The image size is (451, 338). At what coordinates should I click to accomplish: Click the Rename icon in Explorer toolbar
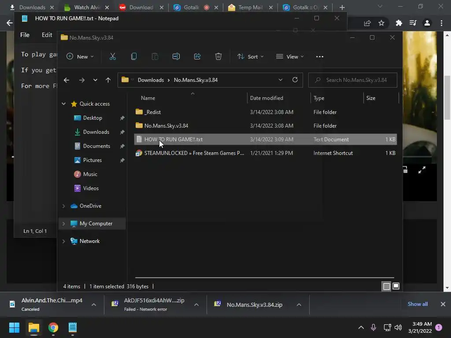[176, 57]
